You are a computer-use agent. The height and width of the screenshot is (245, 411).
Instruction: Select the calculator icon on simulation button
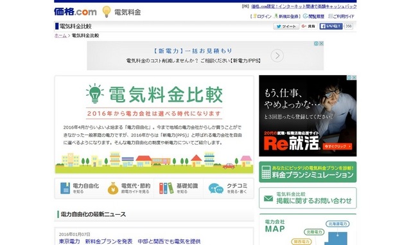(266, 172)
